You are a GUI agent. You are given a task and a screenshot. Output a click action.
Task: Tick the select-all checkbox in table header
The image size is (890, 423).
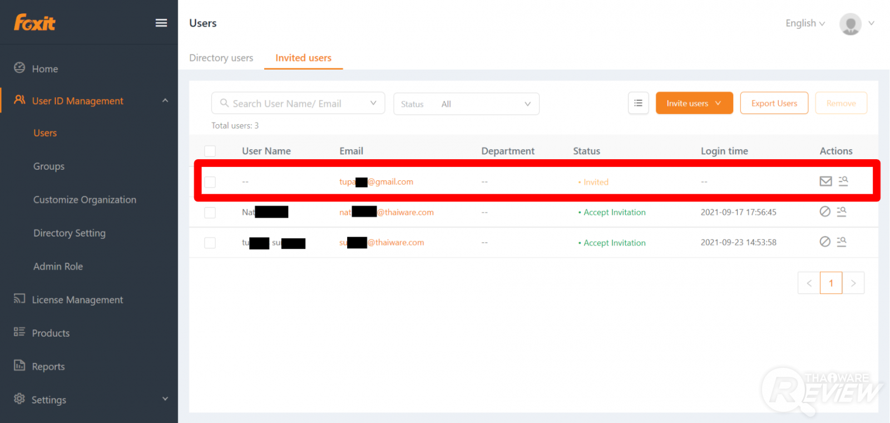point(210,151)
